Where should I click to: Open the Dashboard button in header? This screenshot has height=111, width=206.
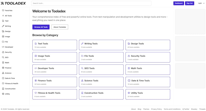pos(179,3)
